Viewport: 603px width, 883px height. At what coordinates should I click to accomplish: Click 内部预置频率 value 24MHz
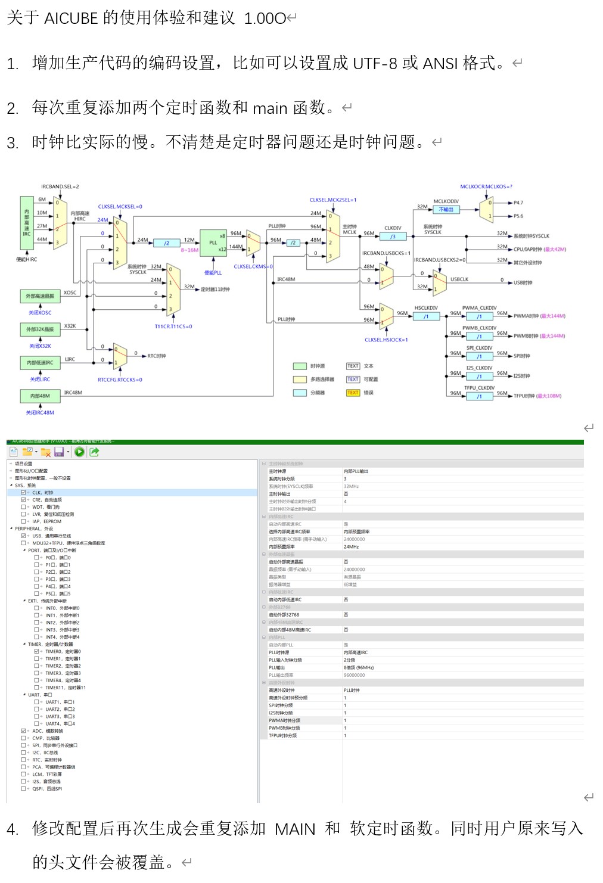click(x=352, y=547)
